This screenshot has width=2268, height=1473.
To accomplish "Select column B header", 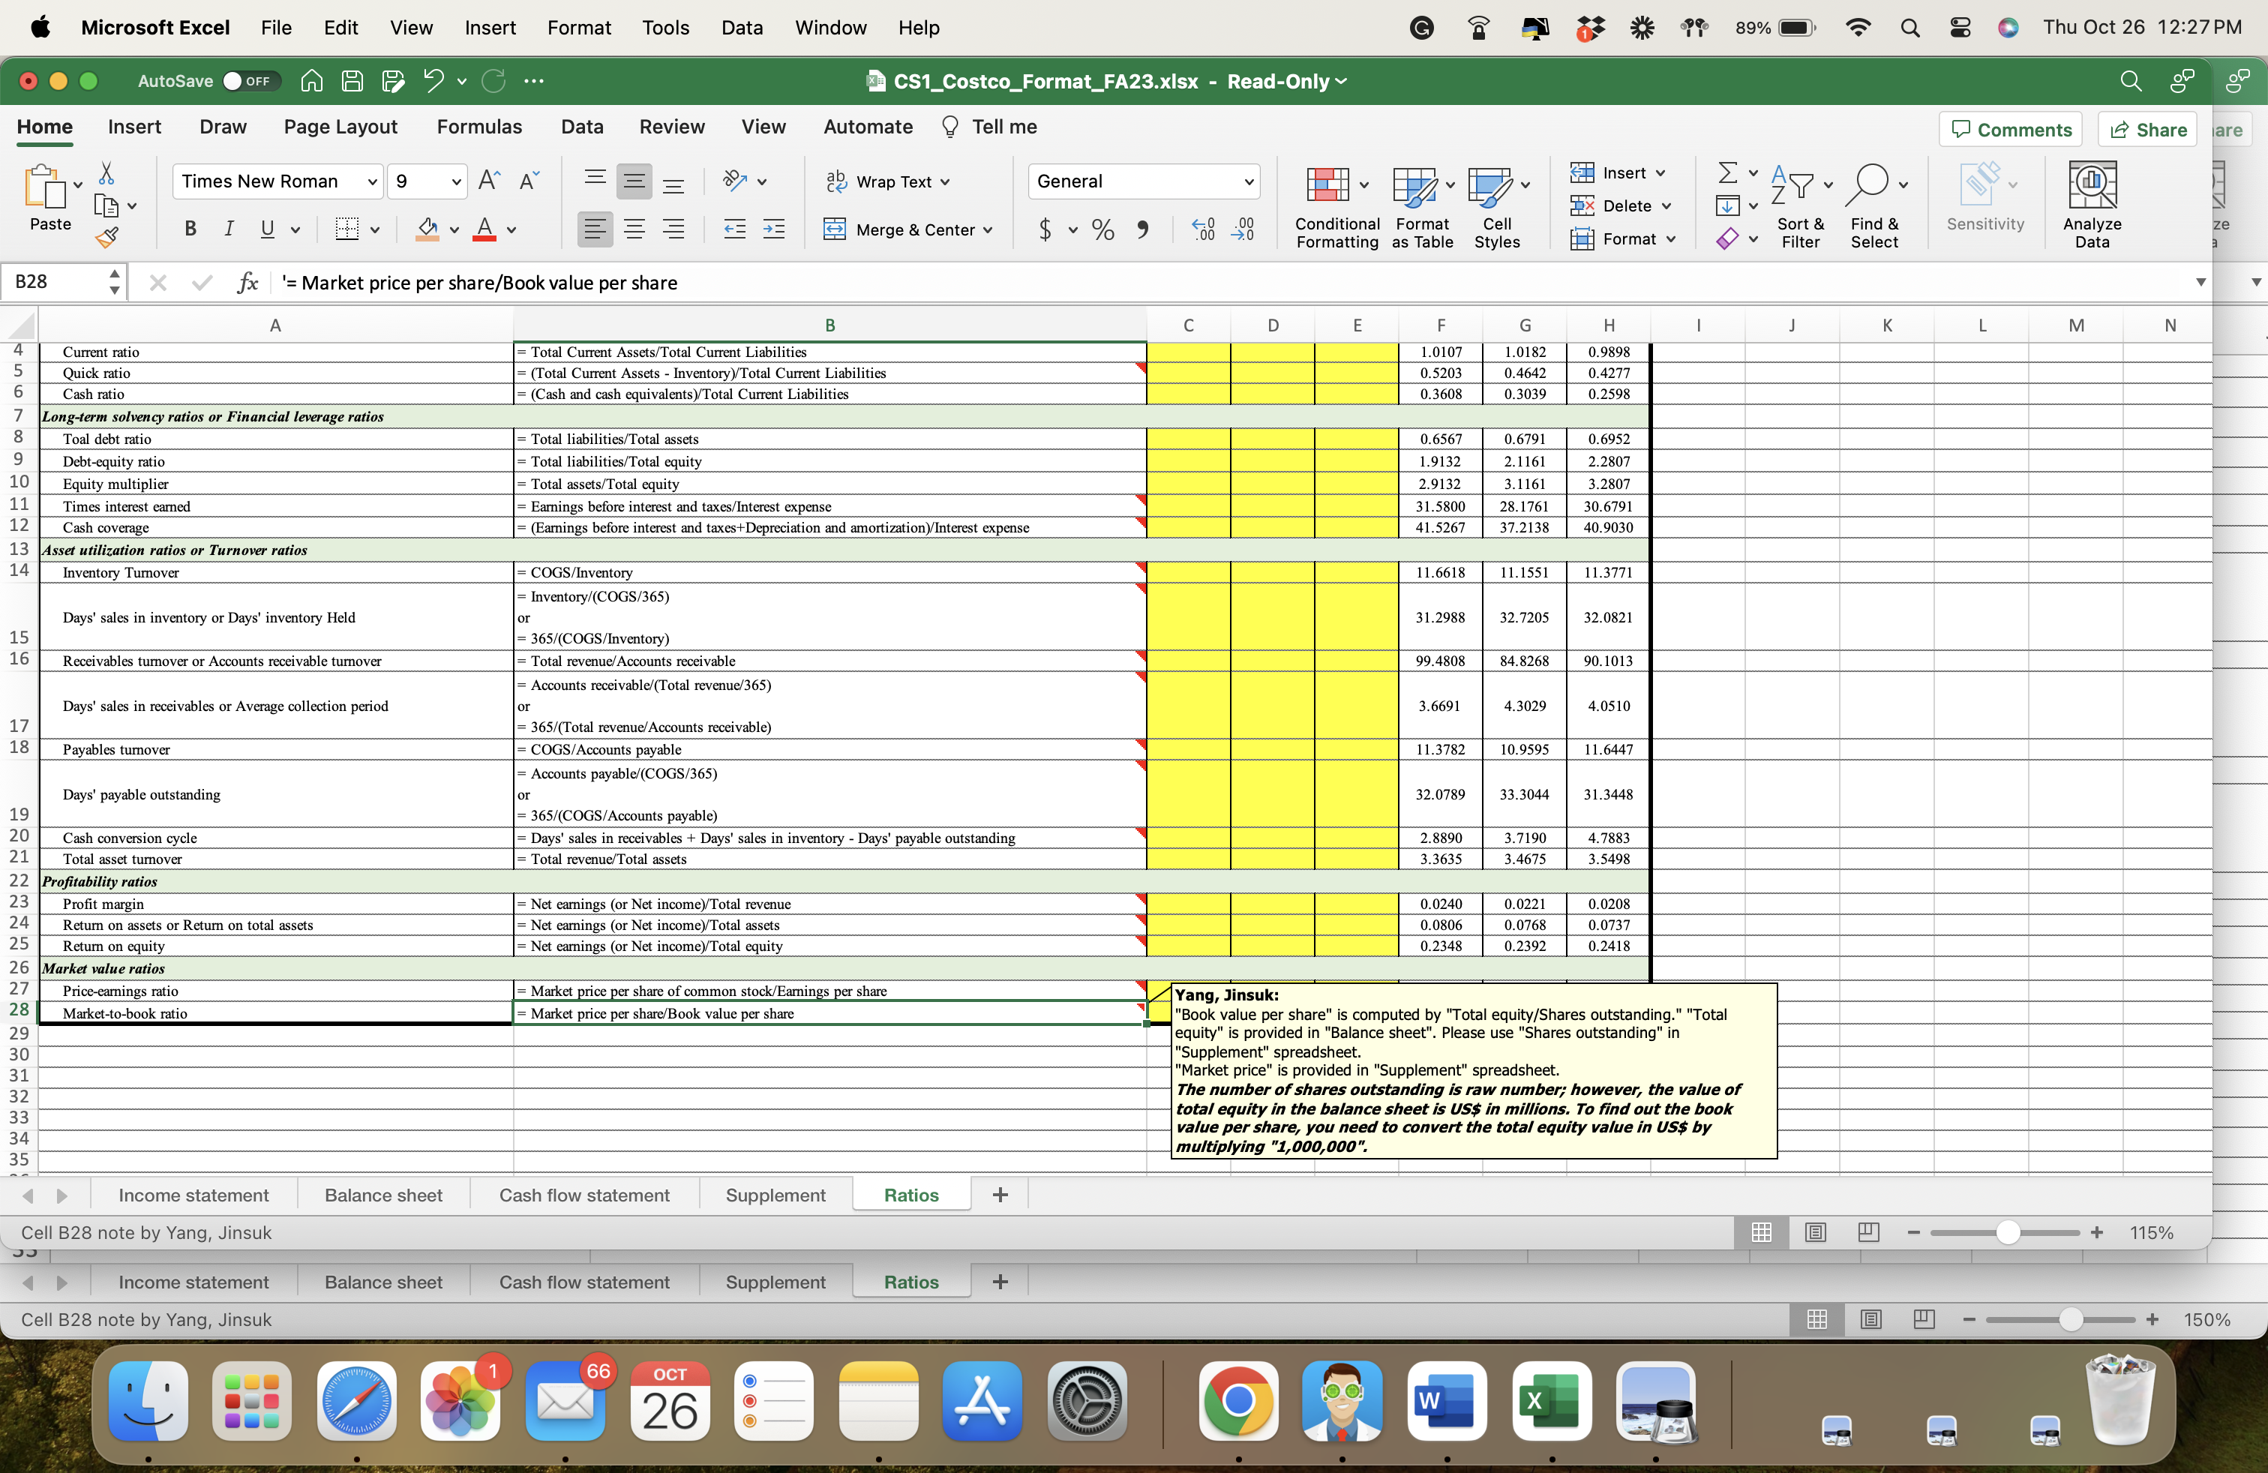I will (829, 325).
